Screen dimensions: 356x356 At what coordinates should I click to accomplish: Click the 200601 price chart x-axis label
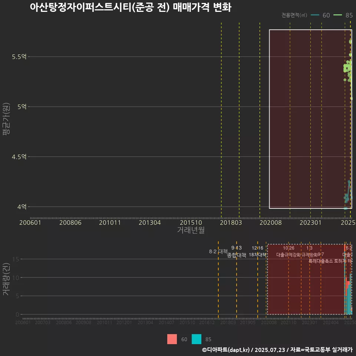pyautogui.click(x=30, y=222)
